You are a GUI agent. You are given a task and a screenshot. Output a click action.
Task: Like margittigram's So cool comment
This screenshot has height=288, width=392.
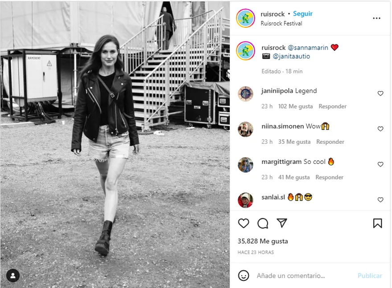[x=380, y=164]
